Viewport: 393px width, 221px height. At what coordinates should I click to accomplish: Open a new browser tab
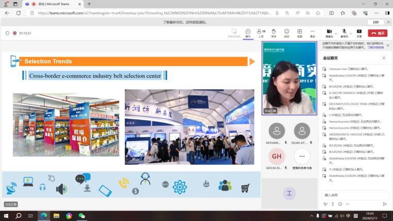coord(89,4)
